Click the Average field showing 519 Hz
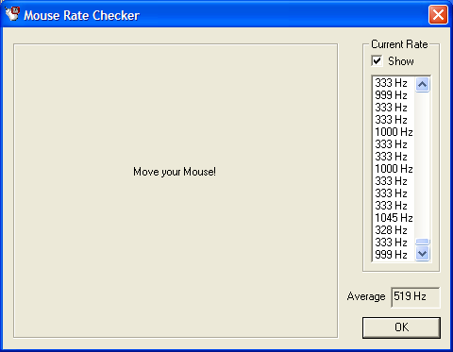The height and width of the screenshot is (352, 453). (x=415, y=297)
